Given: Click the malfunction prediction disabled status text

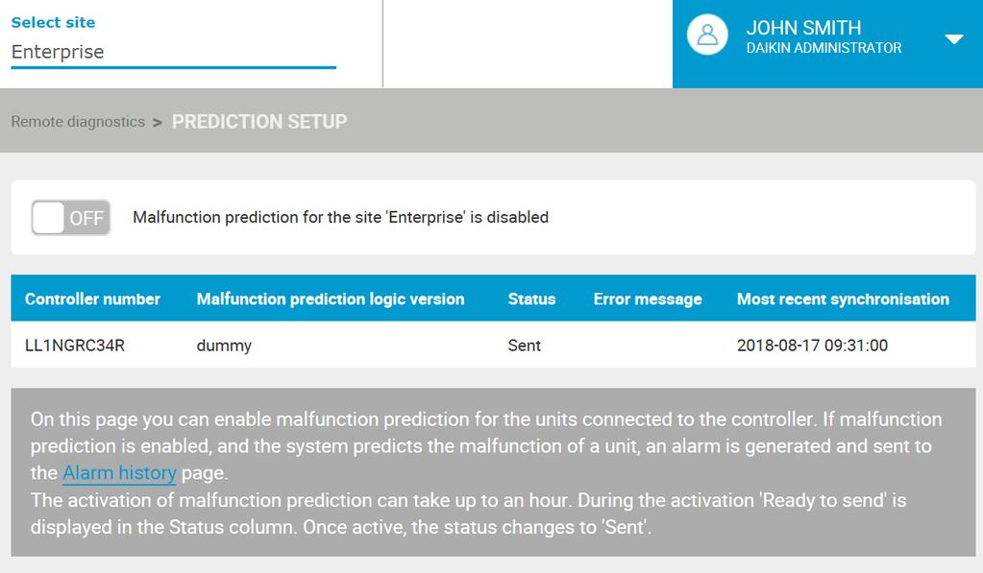Looking at the screenshot, I should pyautogui.click(x=340, y=217).
